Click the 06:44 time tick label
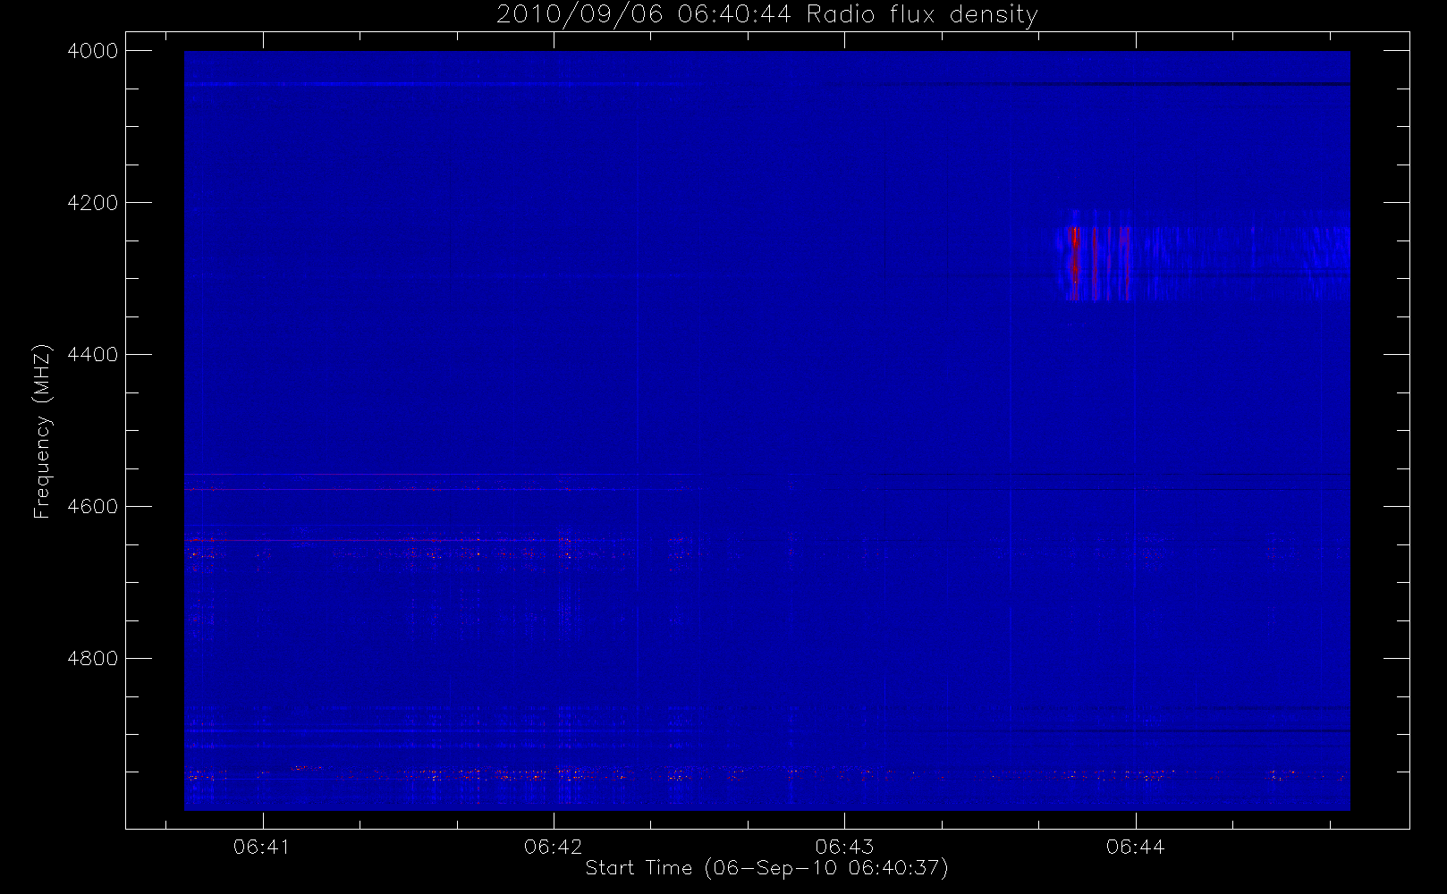 [1136, 847]
